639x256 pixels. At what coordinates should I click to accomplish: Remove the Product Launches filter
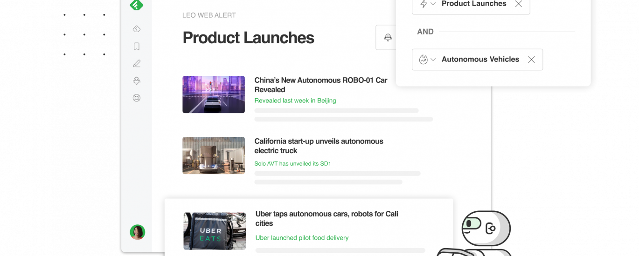pyautogui.click(x=518, y=4)
